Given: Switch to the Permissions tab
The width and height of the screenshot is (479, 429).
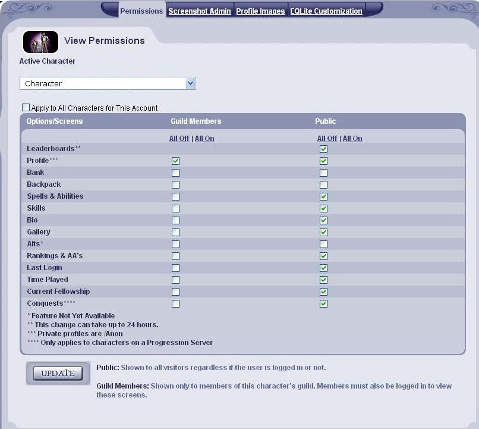Looking at the screenshot, I should pyautogui.click(x=141, y=11).
